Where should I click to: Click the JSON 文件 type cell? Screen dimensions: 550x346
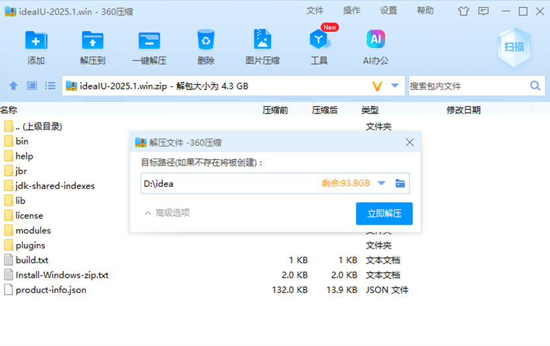pos(387,290)
